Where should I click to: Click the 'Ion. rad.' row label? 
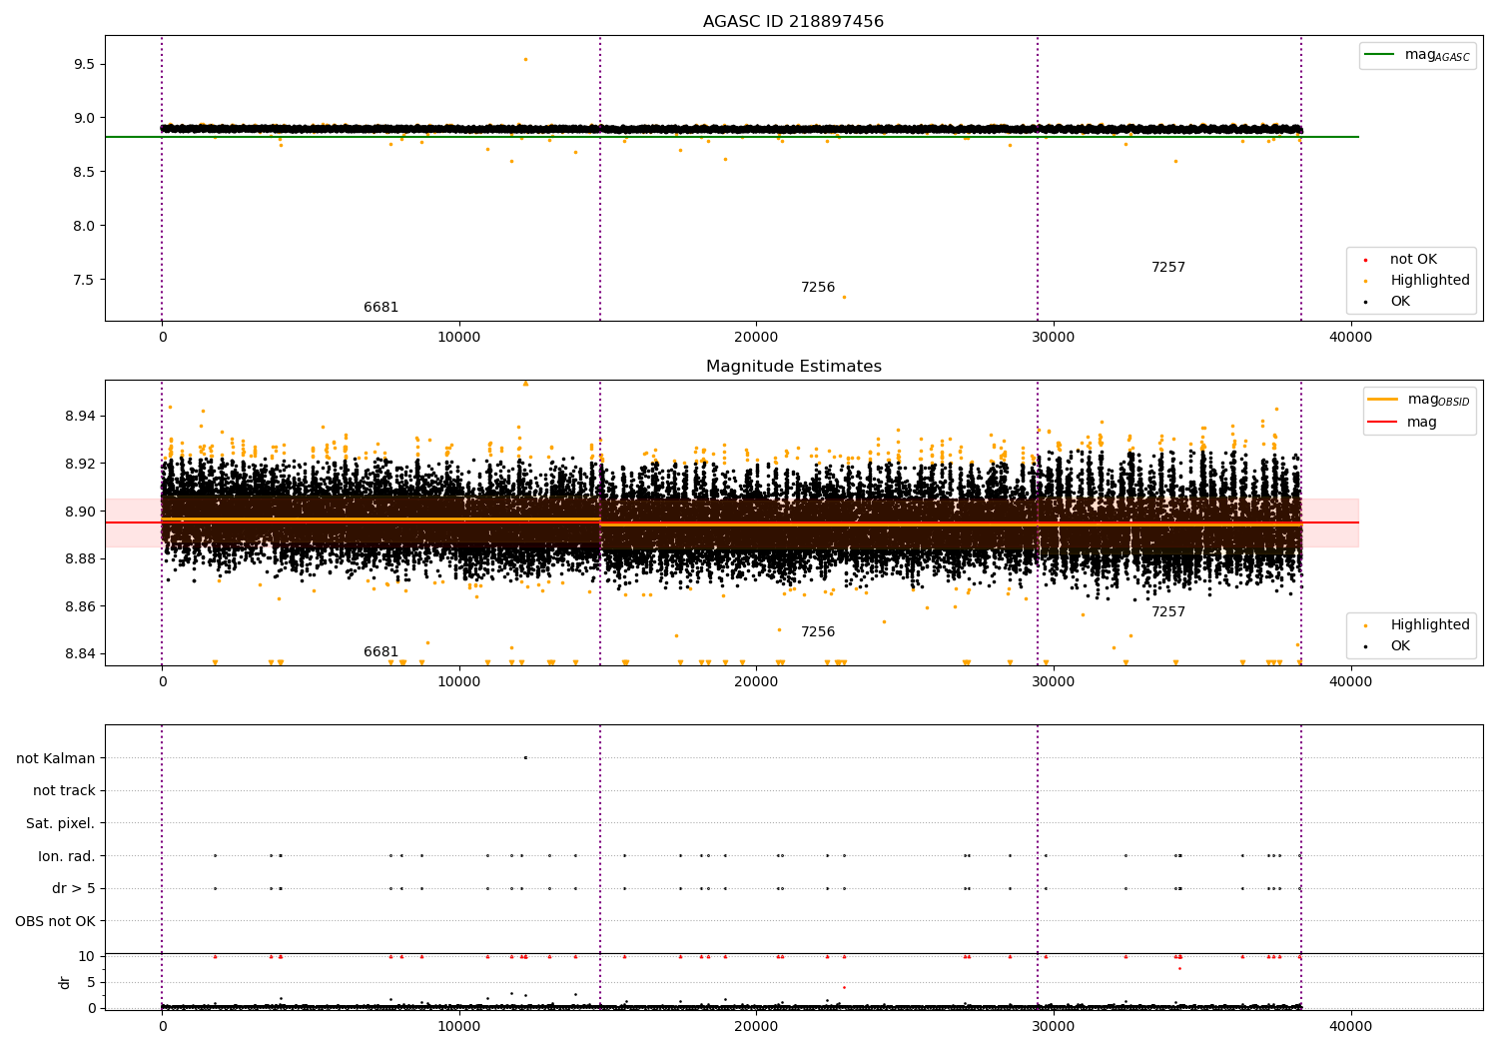67,856
